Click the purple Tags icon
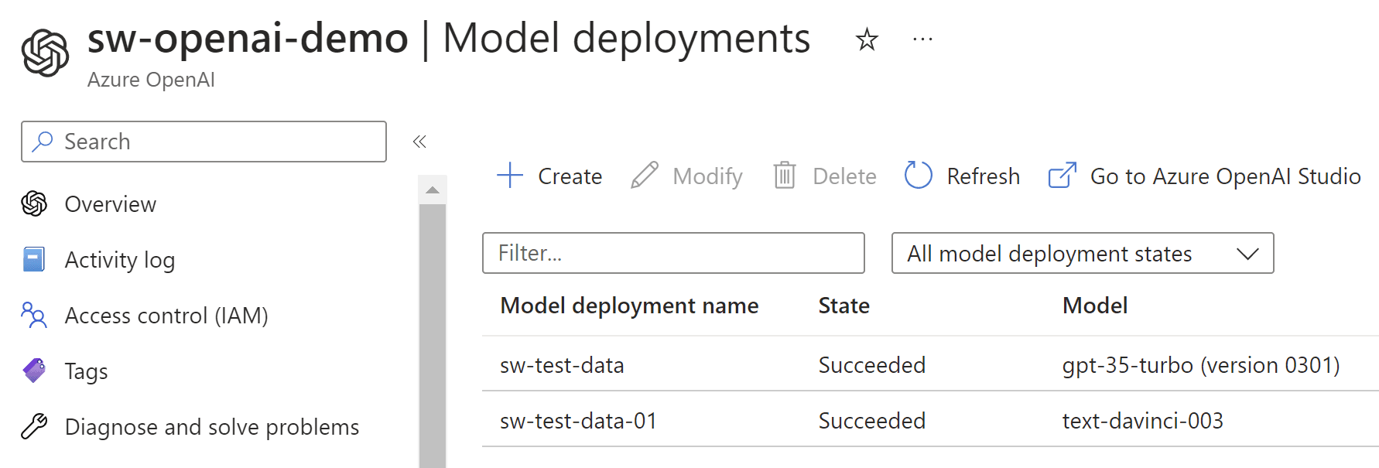The width and height of the screenshot is (1379, 468). 34,371
